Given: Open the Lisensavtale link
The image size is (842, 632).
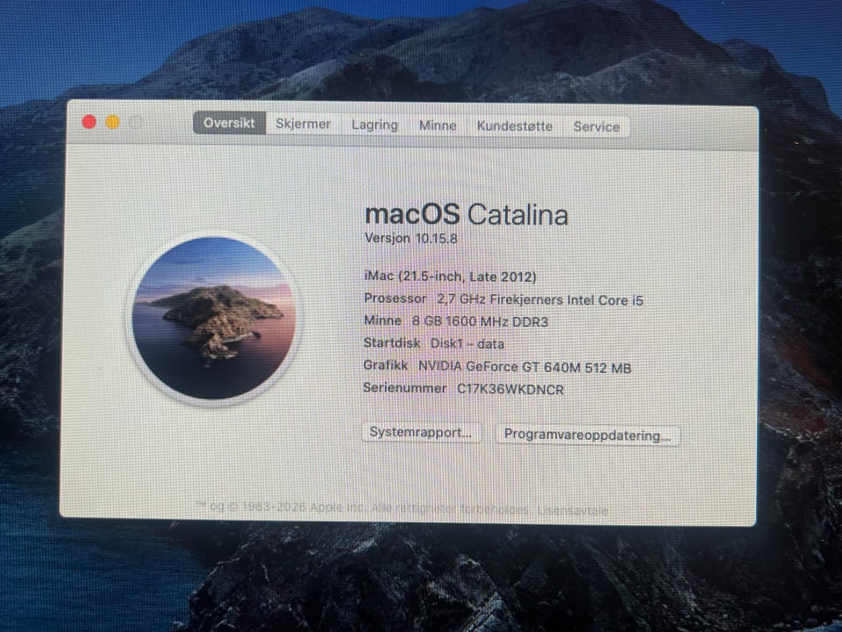Looking at the screenshot, I should pos(573,511).
